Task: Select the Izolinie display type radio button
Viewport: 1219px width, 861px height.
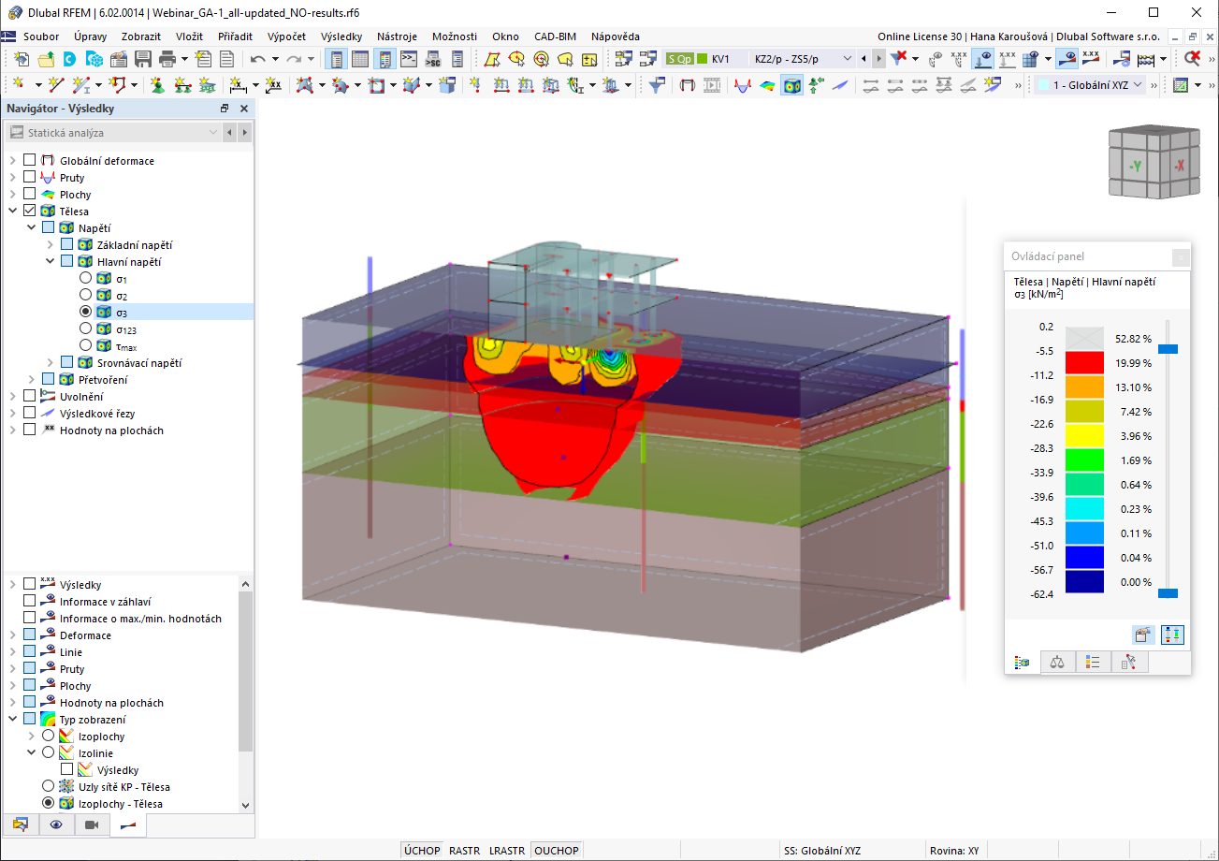Action: (x=49, y=753)
